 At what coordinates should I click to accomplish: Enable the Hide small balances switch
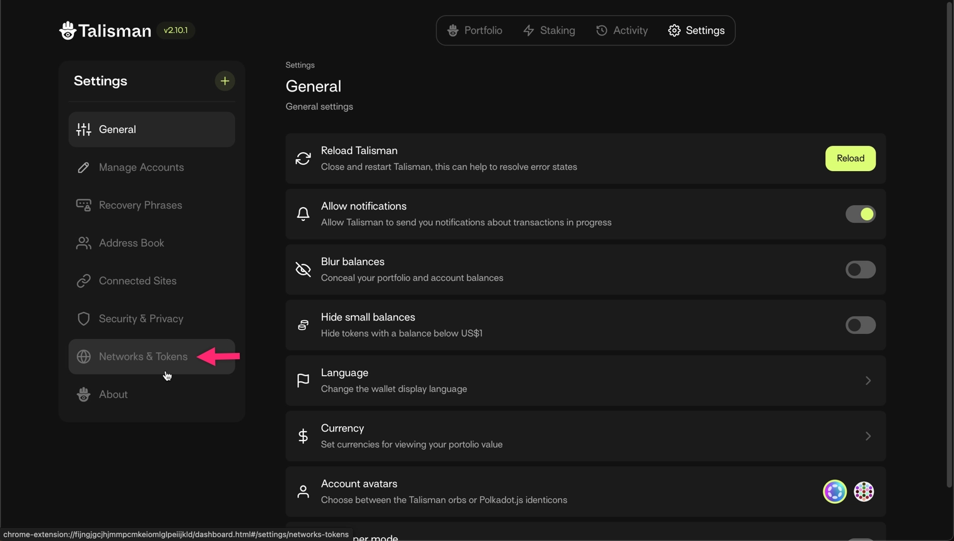[x=861, y=325]
